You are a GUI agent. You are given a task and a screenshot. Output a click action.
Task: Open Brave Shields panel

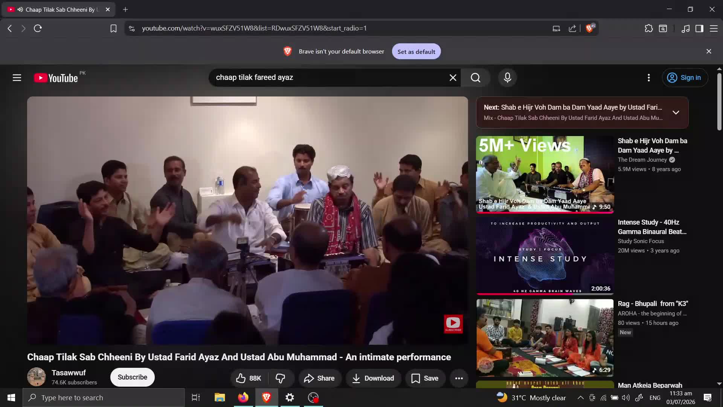(590, 28)
